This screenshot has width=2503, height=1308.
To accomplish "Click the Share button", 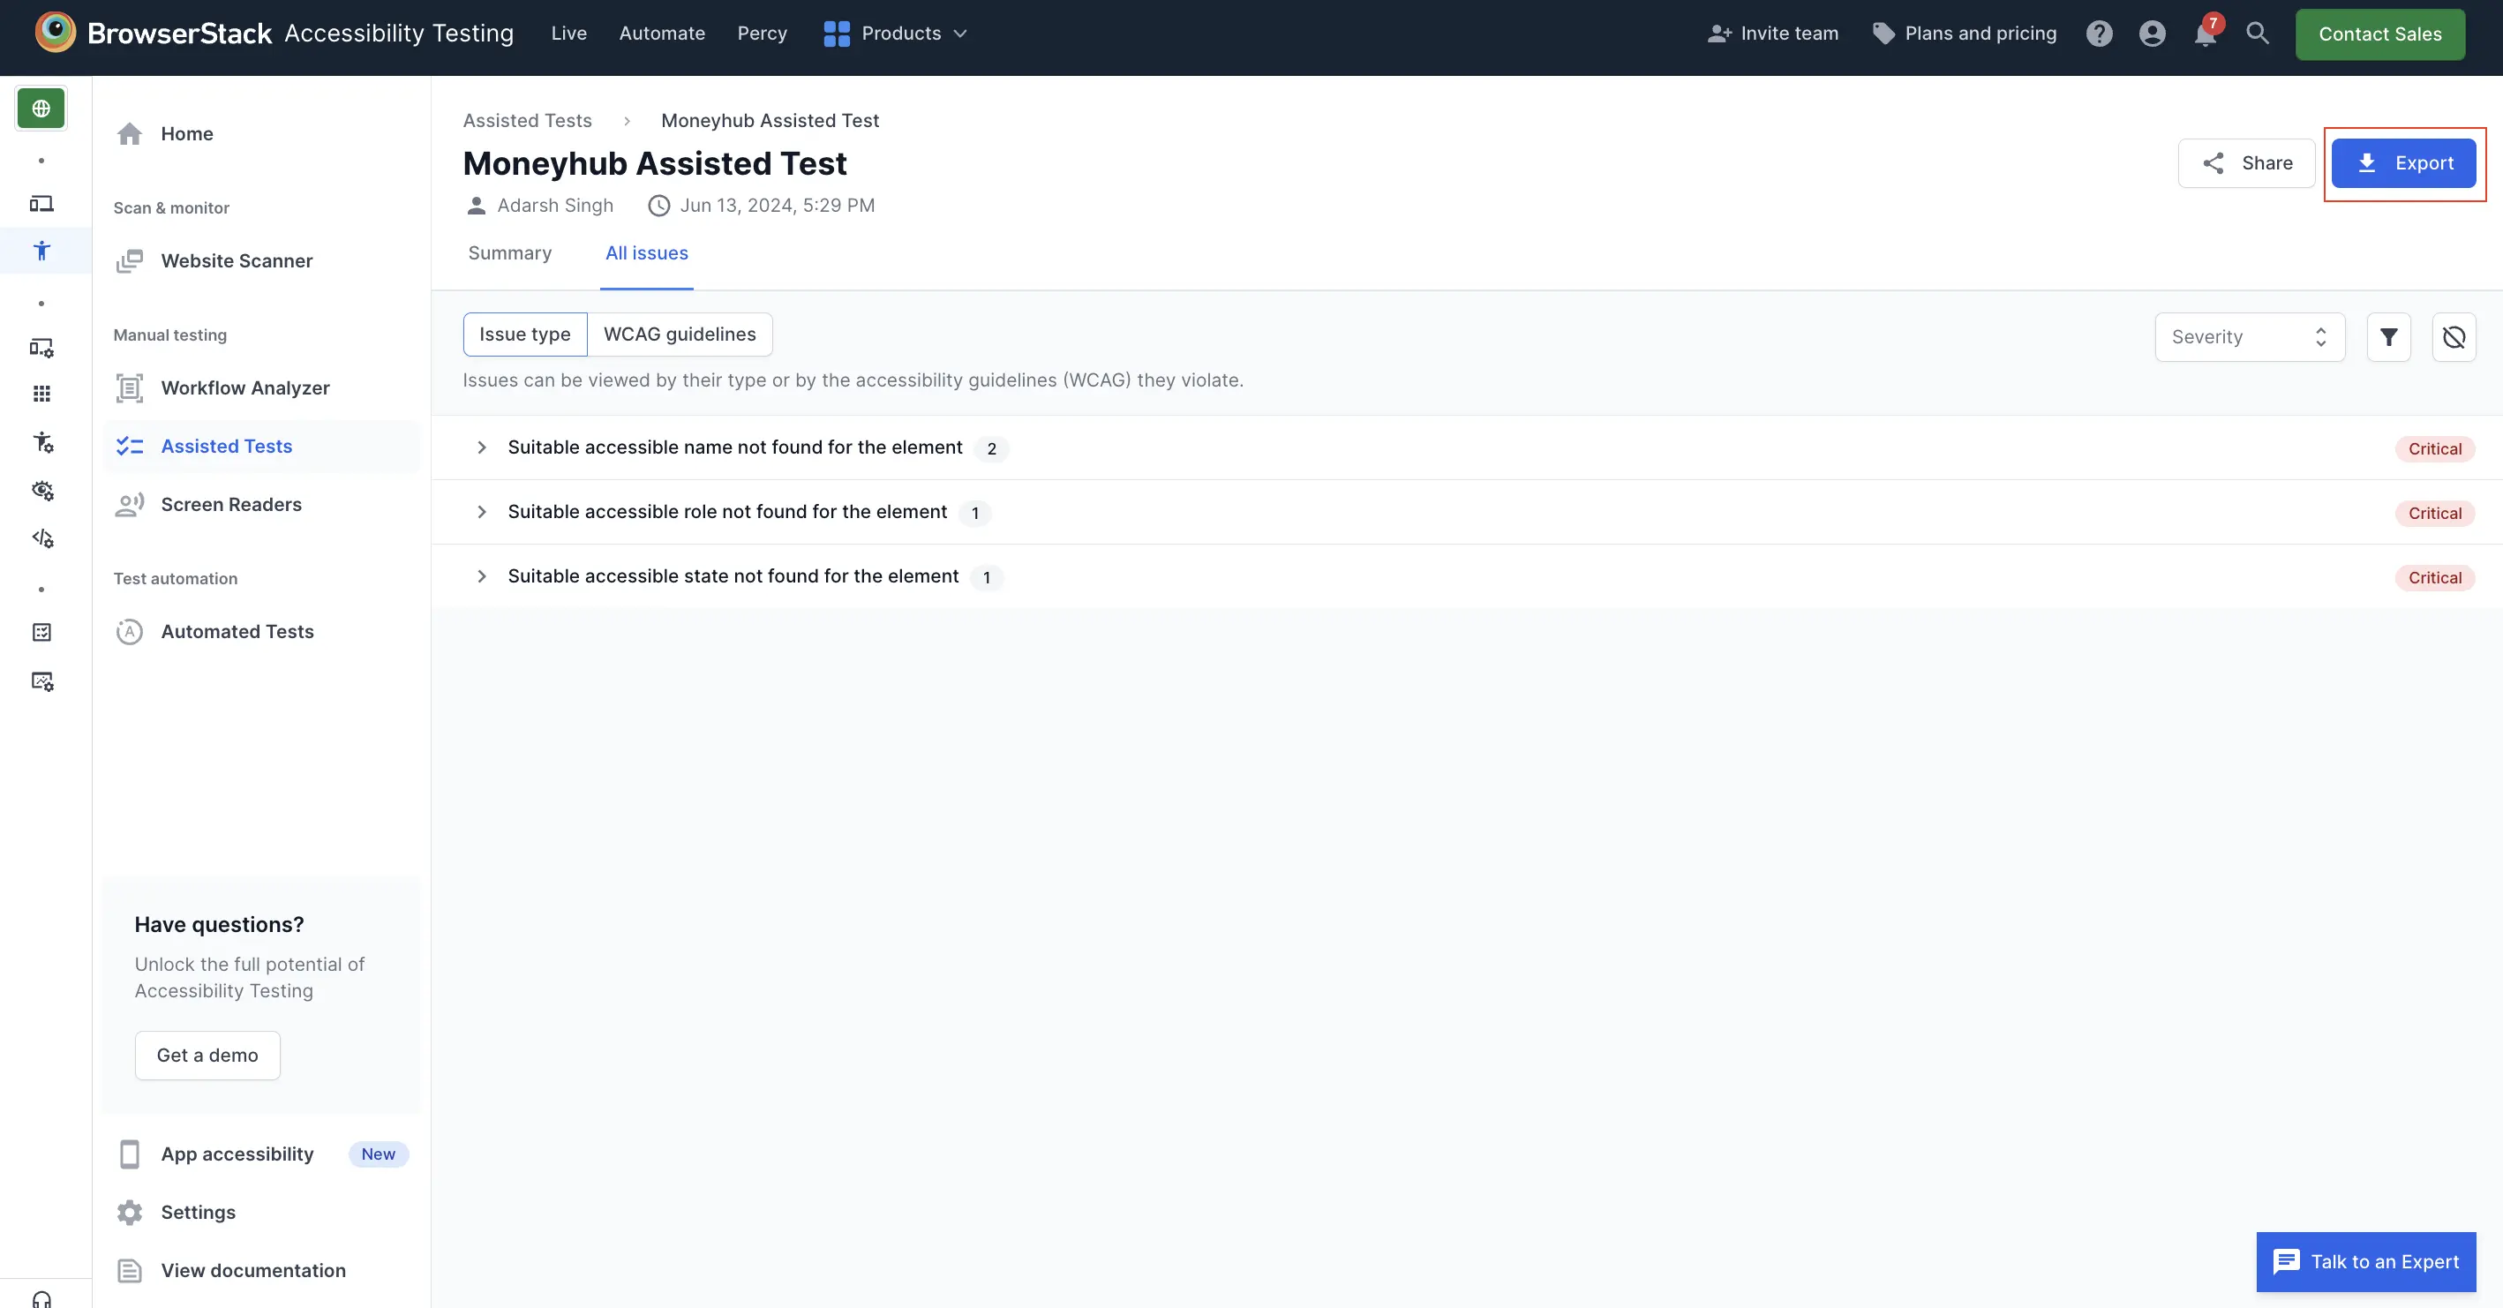I will [x=2245, y=163].
